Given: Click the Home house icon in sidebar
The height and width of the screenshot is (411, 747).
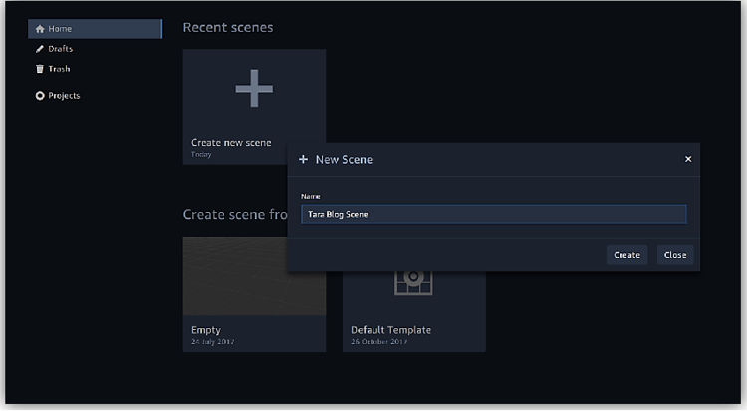Looking at the screenshot, I should tap(40, 29).
